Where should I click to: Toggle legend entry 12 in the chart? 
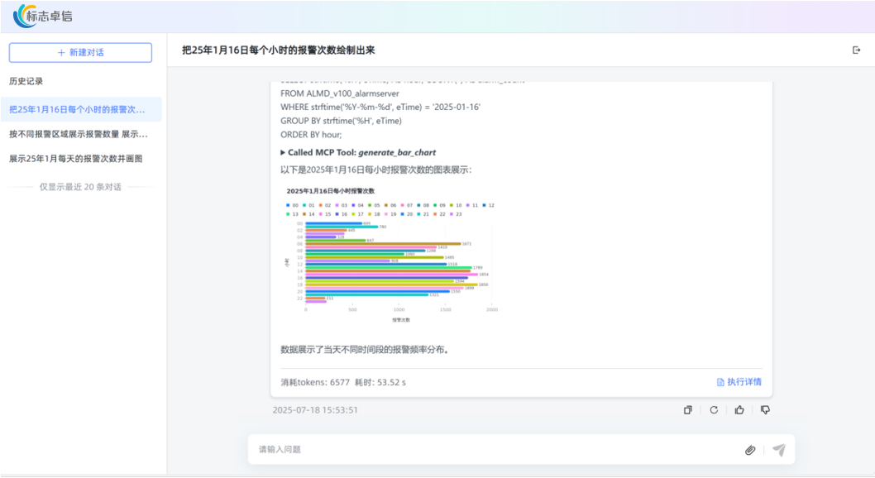pyautogui.click(x=488, y=205)
